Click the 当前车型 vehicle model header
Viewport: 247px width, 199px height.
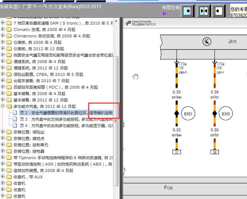pos(50,7)
